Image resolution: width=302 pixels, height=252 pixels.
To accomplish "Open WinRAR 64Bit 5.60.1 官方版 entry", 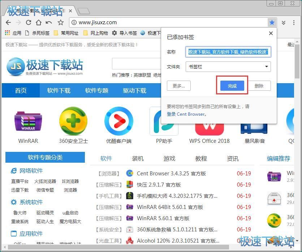I will (x=170, y=207).
